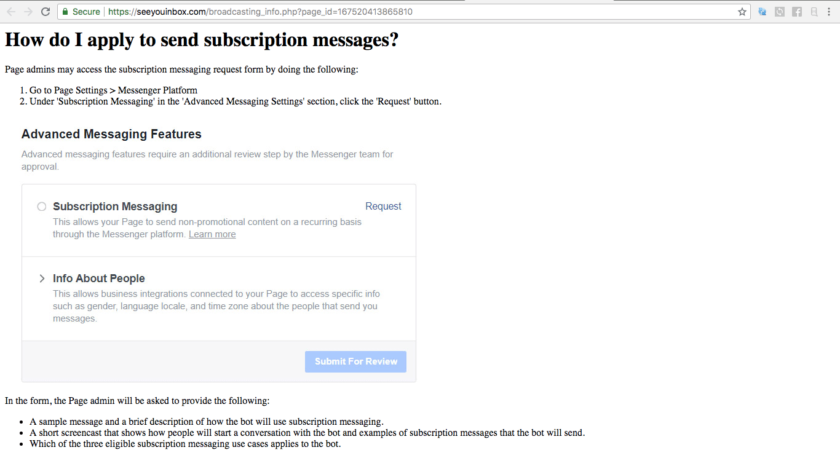
Task: Click the browser forward arrow
Action: tap(28, 12)
